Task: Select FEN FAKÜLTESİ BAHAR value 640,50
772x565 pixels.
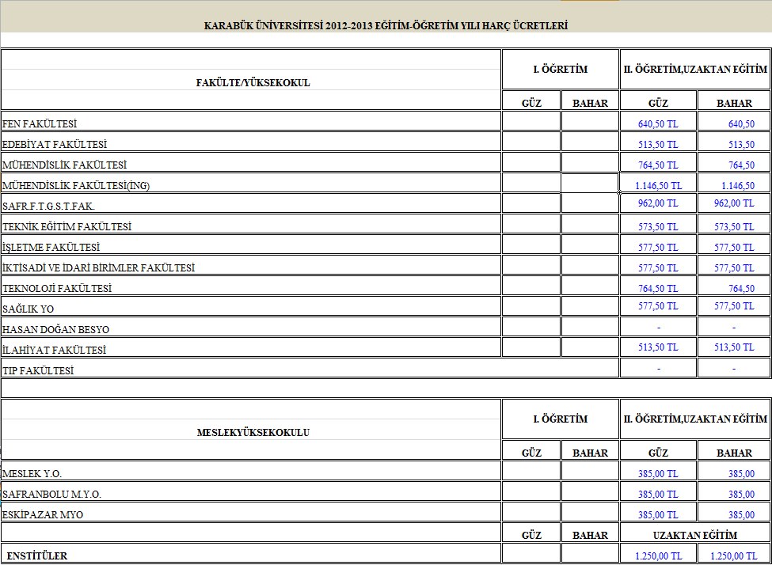Action: (x=741, y=124)
